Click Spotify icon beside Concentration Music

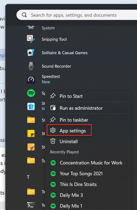pos(53,163)
